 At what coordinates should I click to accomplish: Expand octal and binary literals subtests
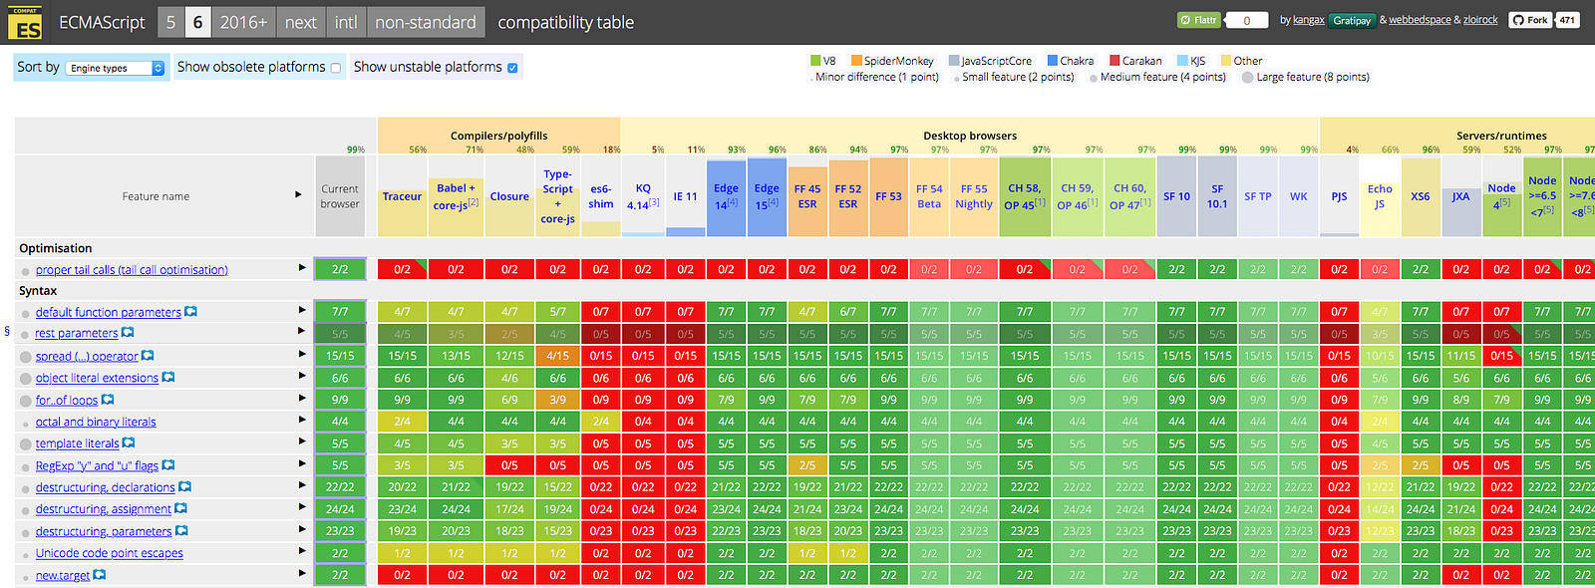(301, 420)
